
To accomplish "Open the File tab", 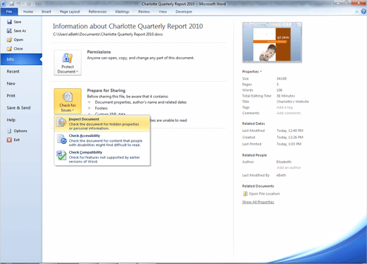I will click(9, 11).
